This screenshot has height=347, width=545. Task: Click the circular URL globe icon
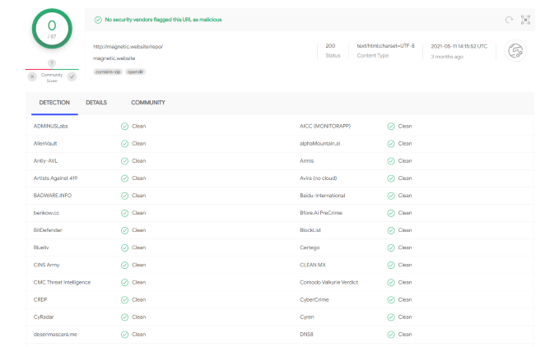[516, 51]
